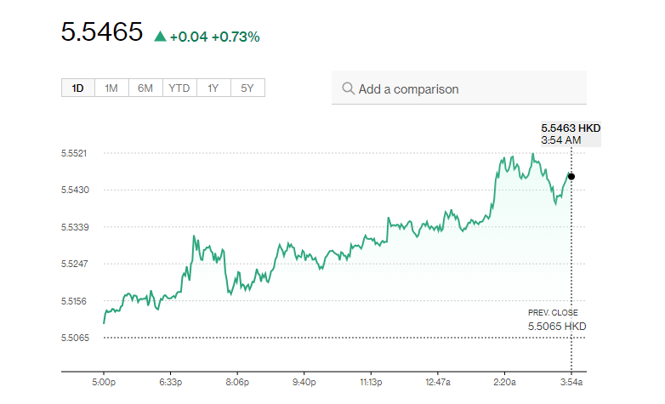Click the 11:13p time axis label

click(371, 381)
